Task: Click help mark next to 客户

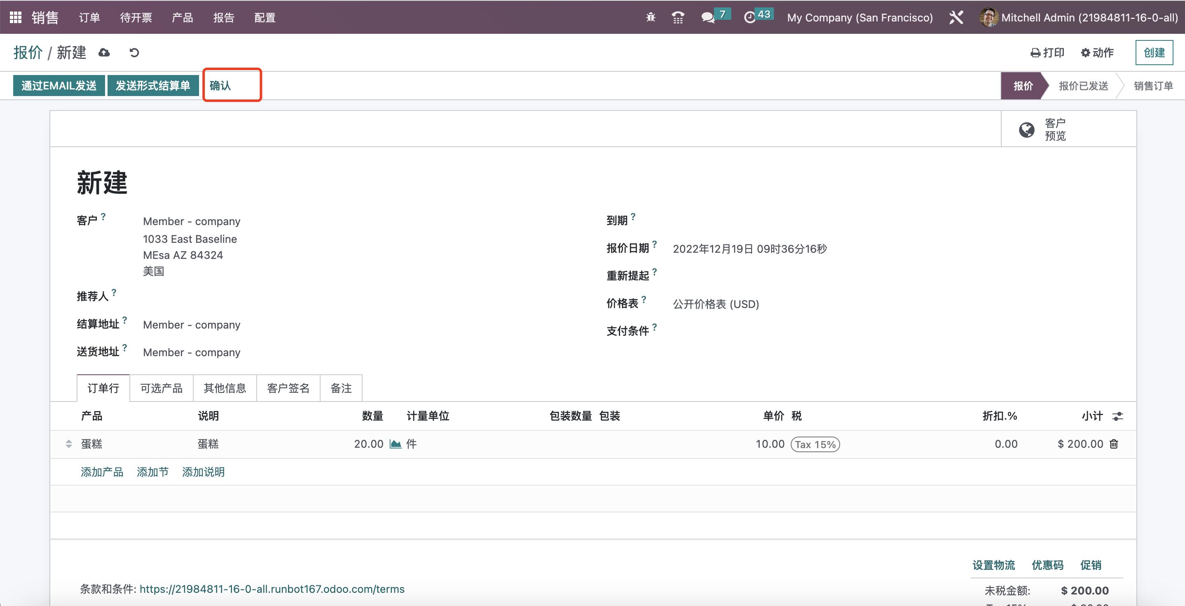Action: (103, 216)
